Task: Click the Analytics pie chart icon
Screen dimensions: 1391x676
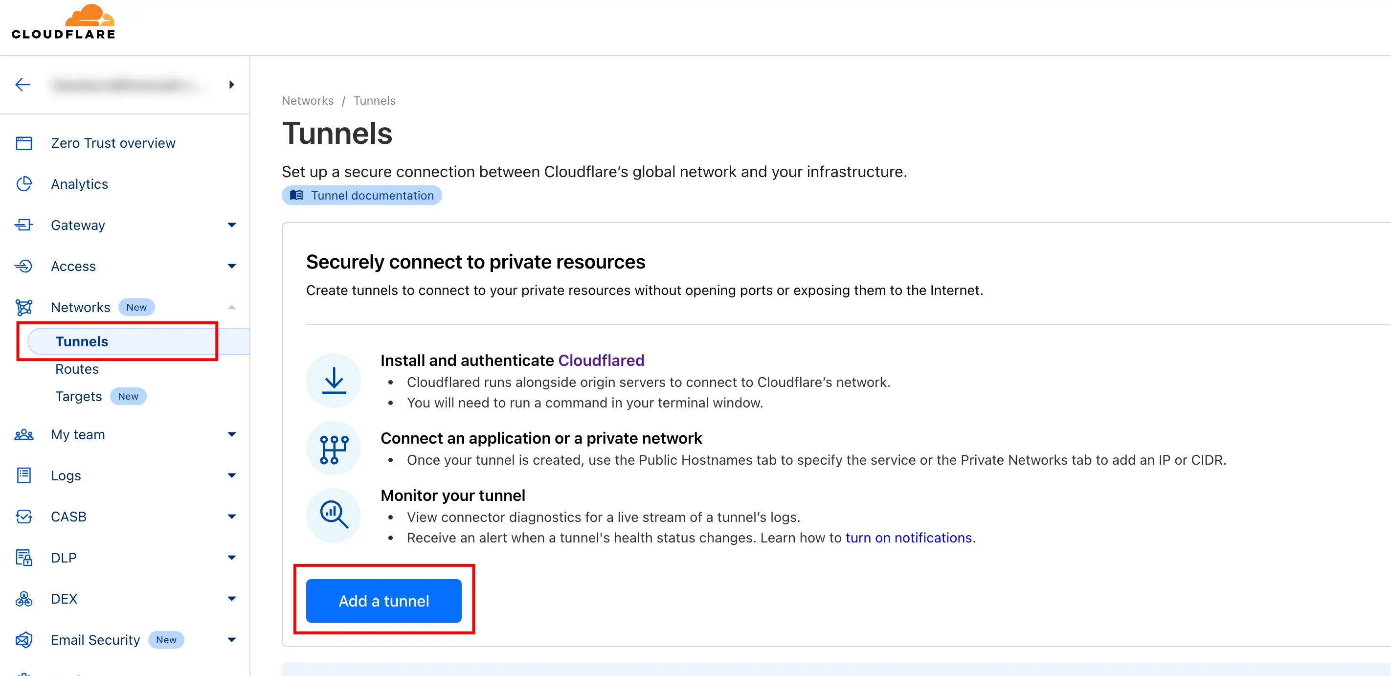Action: (24, 184)
